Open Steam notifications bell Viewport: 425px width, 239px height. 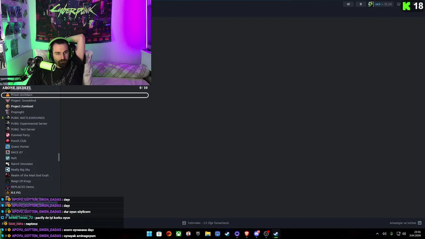tap(361, 4)
